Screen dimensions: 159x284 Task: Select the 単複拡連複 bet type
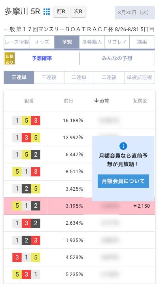coord(140,78)
